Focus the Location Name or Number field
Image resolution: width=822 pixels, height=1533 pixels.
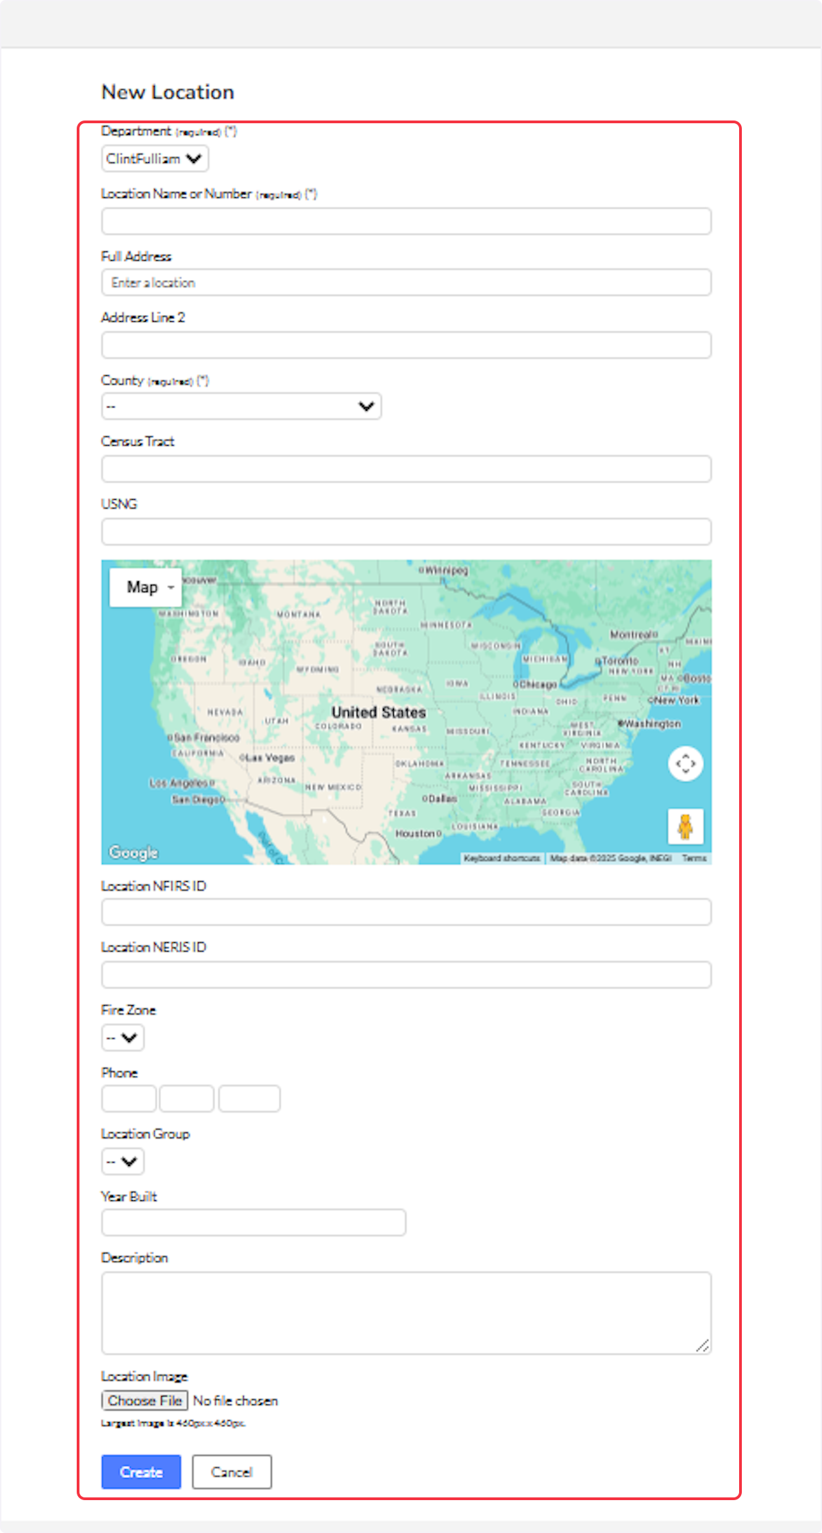pos(406,221)
